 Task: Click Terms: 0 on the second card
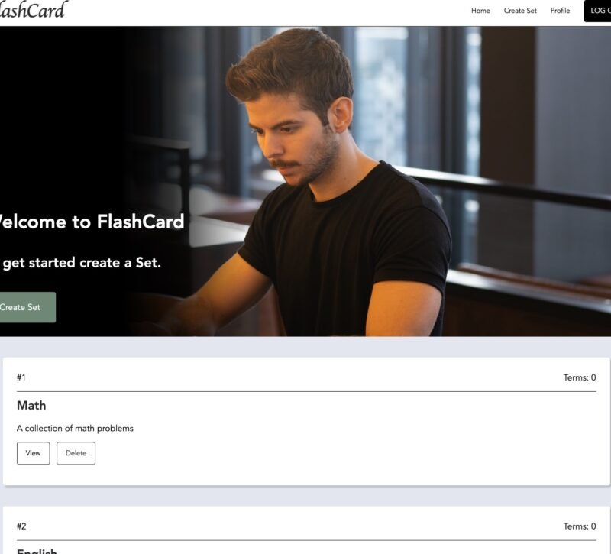[x=580, y=526]
